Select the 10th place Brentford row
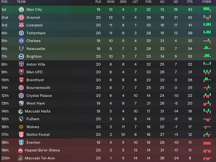Viewport: 216px width, 162px height. tap(108, 80)
